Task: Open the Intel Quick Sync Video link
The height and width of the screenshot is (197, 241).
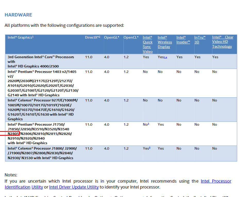Action: click(148, 44)
